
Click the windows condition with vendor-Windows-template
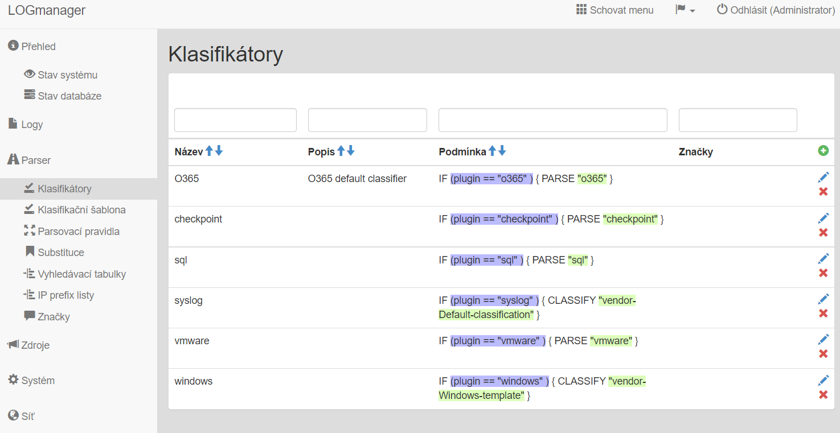click(543, 388)
